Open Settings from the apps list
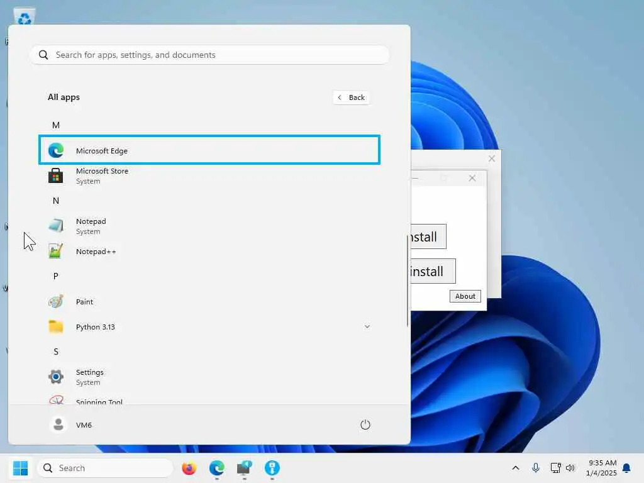Viewport: 644px width, 483px height. point(209,377)
